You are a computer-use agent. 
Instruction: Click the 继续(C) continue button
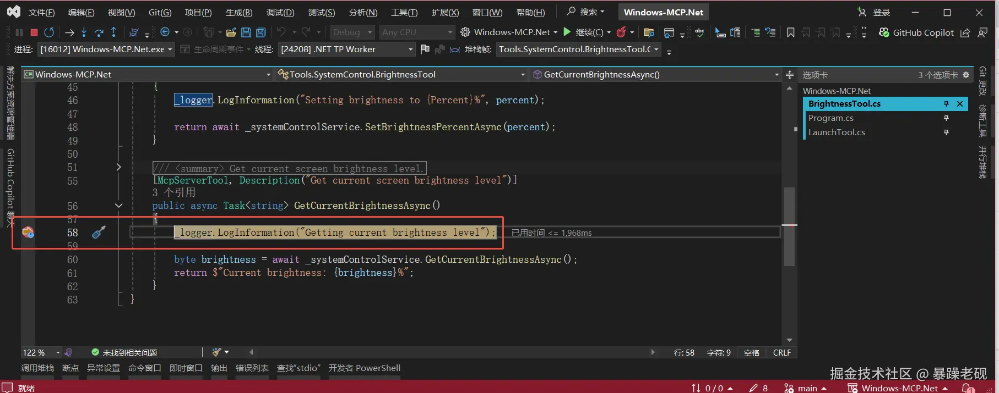coord(583,32)
